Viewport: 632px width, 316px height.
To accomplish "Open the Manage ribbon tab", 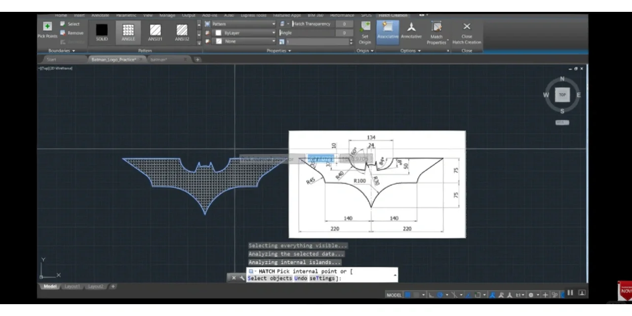I will pyautogui.click(x=167, y=15).
